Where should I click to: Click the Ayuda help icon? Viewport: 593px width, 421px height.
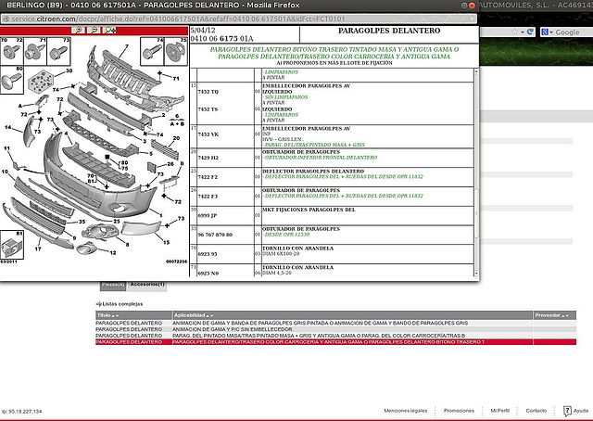[567, 411]
